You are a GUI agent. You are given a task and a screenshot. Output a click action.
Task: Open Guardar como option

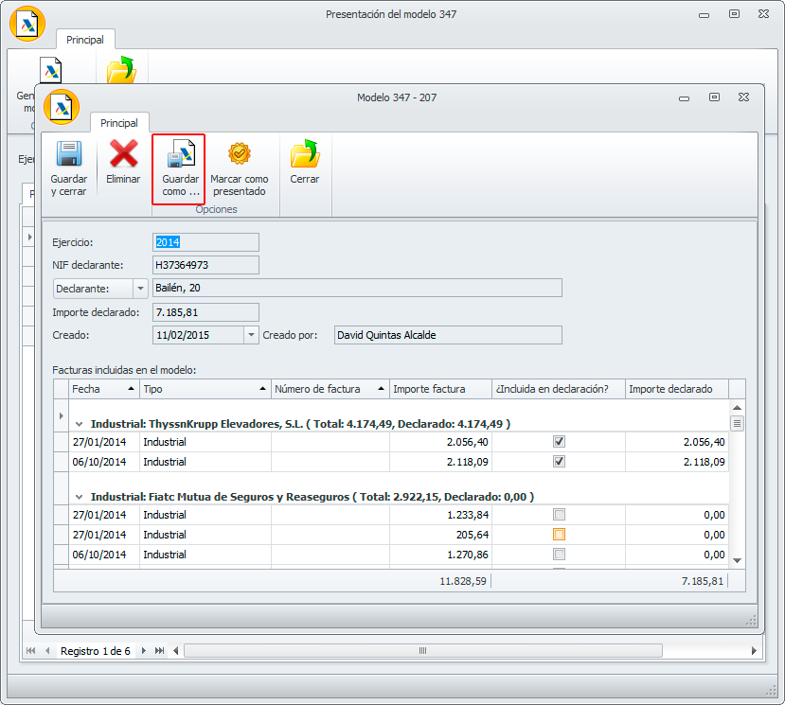(x=180, y=154)
